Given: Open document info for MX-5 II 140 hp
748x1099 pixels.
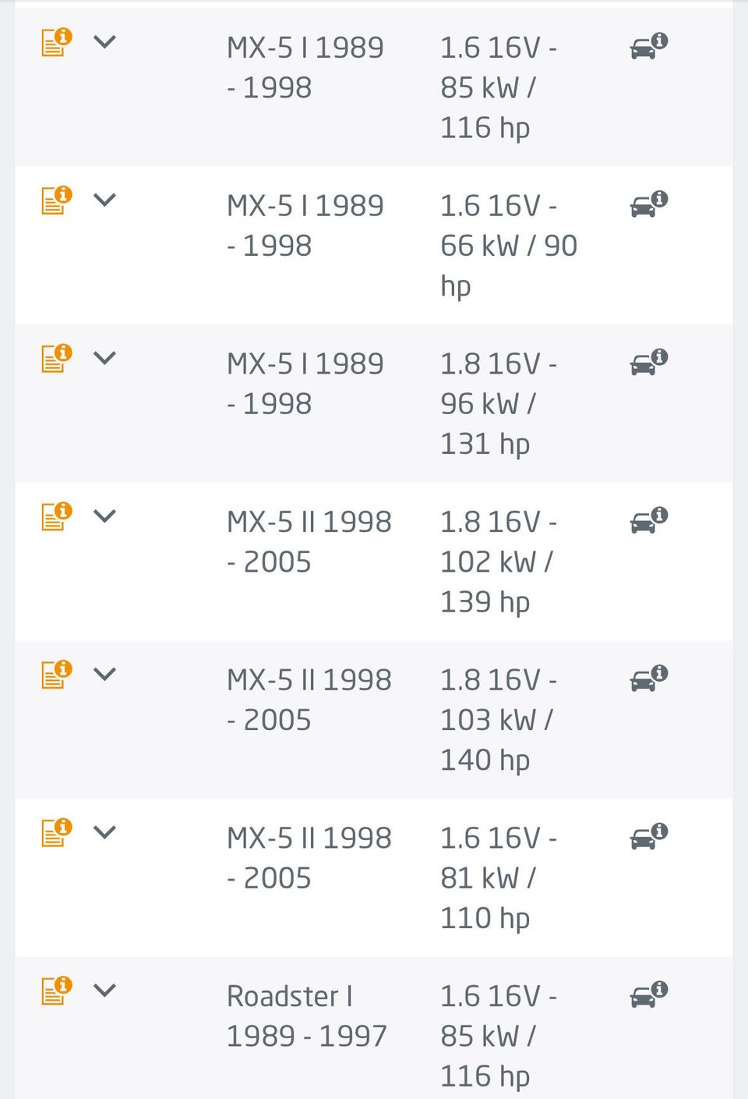Looking at the screenshot, I should tap(56, 675).
